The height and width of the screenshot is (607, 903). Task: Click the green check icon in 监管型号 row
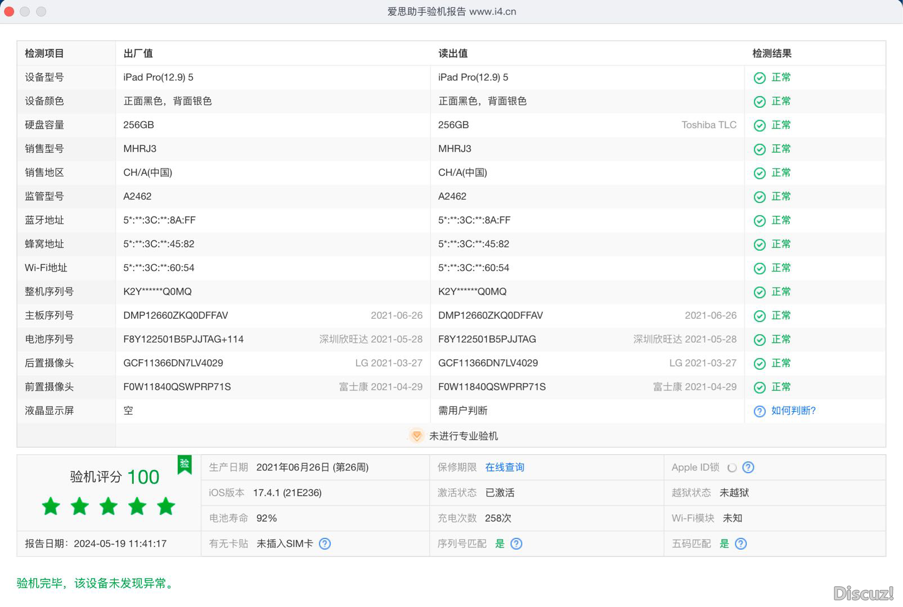760,197
